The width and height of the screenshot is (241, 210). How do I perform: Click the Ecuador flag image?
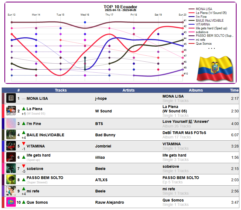tap(215, 69)
